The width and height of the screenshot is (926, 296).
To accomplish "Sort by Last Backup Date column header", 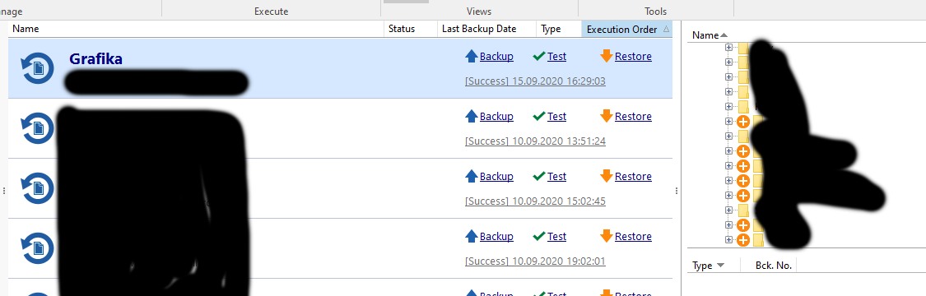I will pyautogui.click(x=486, y=29).
